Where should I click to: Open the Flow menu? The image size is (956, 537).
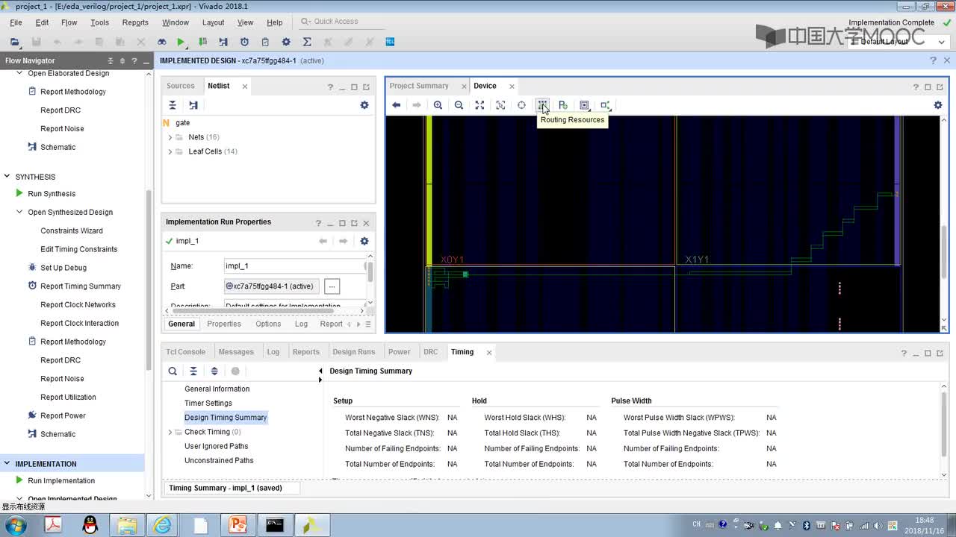click(69, 22)
